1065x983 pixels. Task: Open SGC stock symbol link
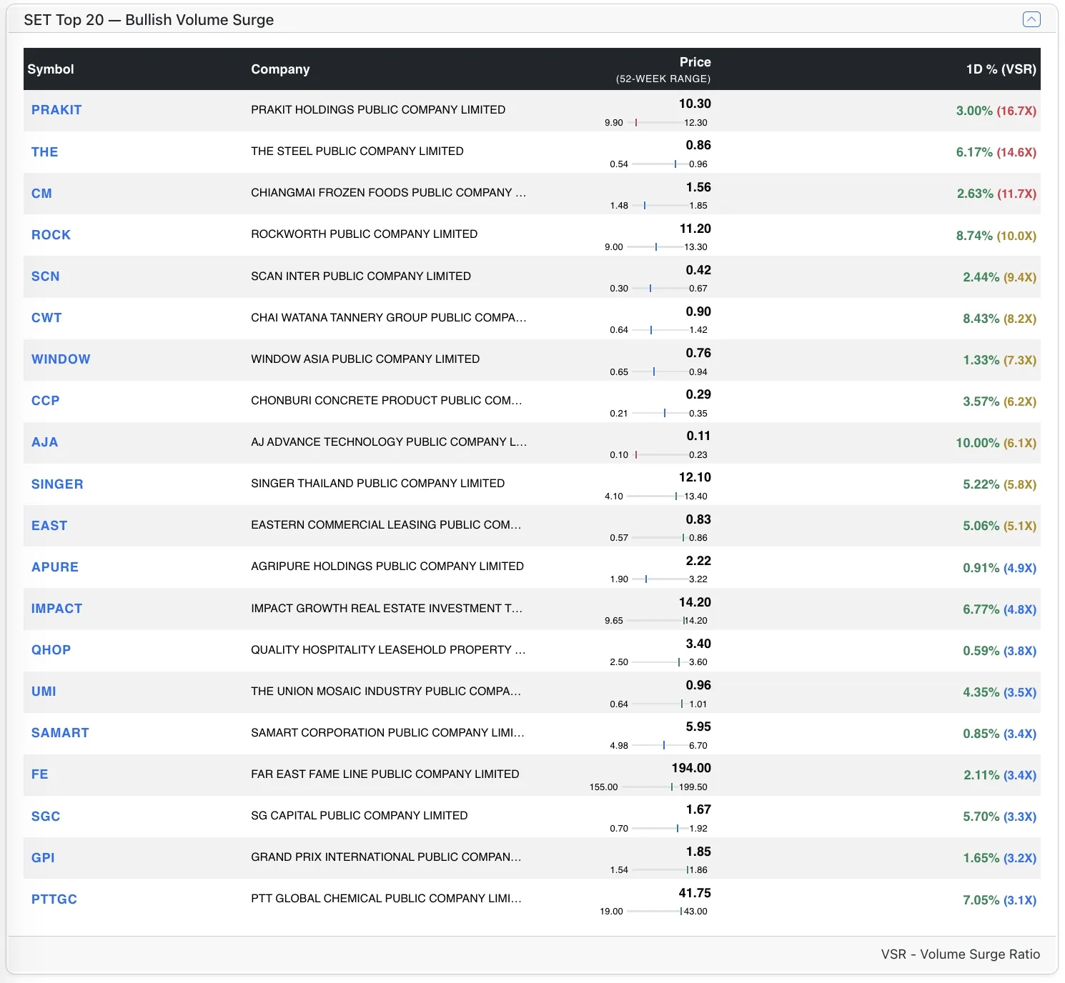click(46, 816)
